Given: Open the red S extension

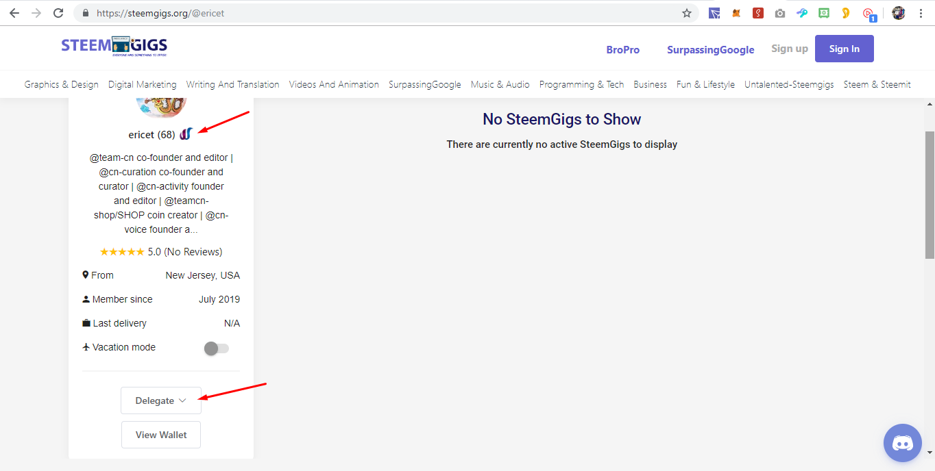Looking at the screenshot, I should tap(758, 13).
